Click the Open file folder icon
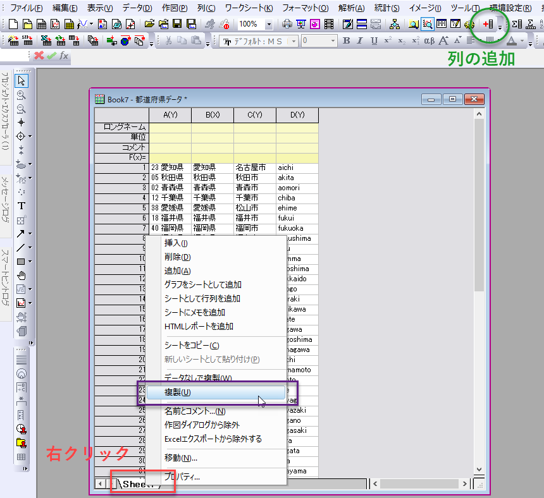 (149, 24)
